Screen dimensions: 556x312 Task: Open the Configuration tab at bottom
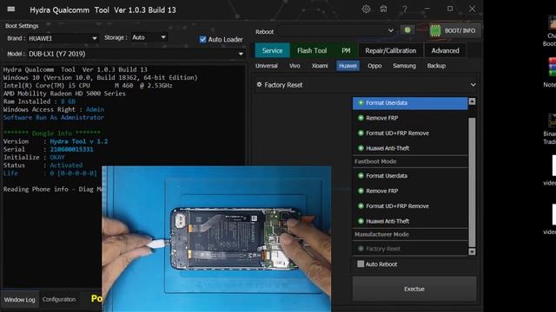59,300
